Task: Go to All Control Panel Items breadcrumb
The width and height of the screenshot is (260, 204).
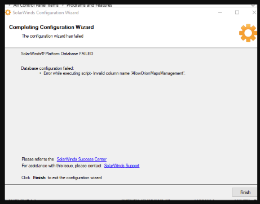Action: point(36,6)
